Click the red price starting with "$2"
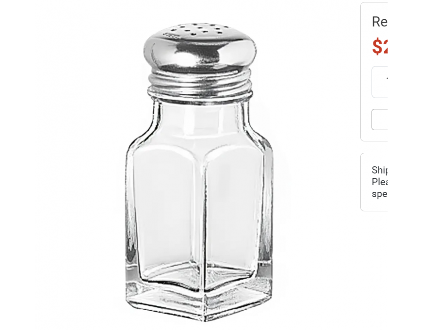 pyautogui.click(x=380, y=47)
